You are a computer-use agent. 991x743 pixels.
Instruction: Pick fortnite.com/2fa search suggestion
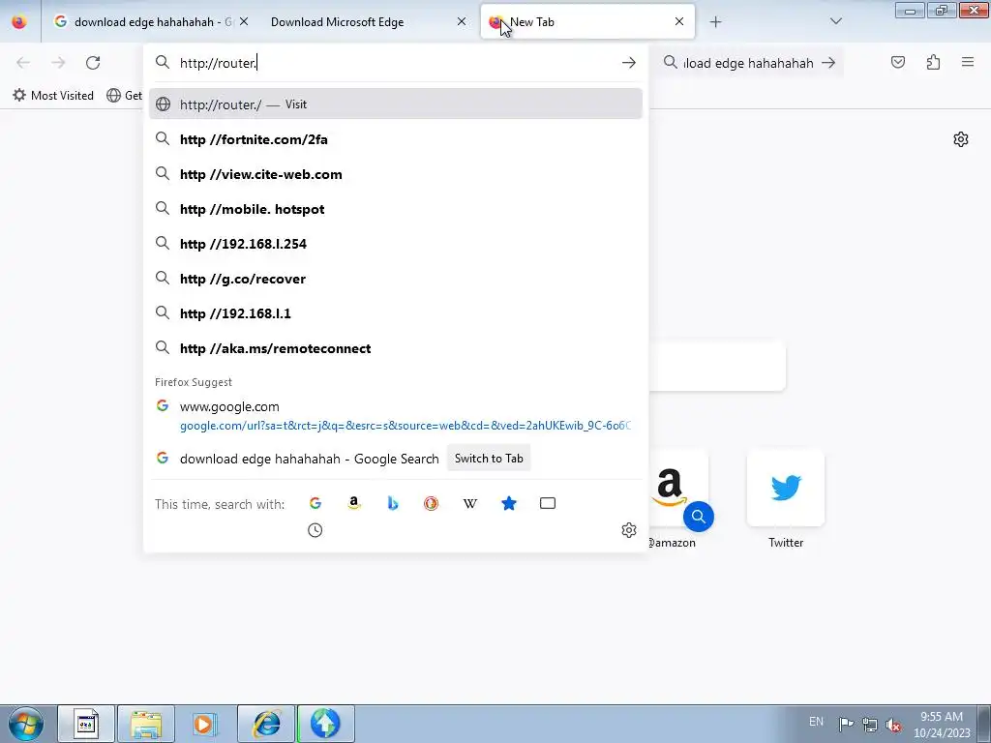coord(396,139)
